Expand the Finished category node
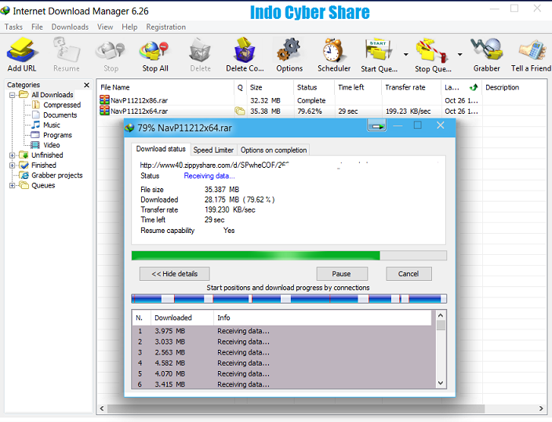 tap(13, 166)
